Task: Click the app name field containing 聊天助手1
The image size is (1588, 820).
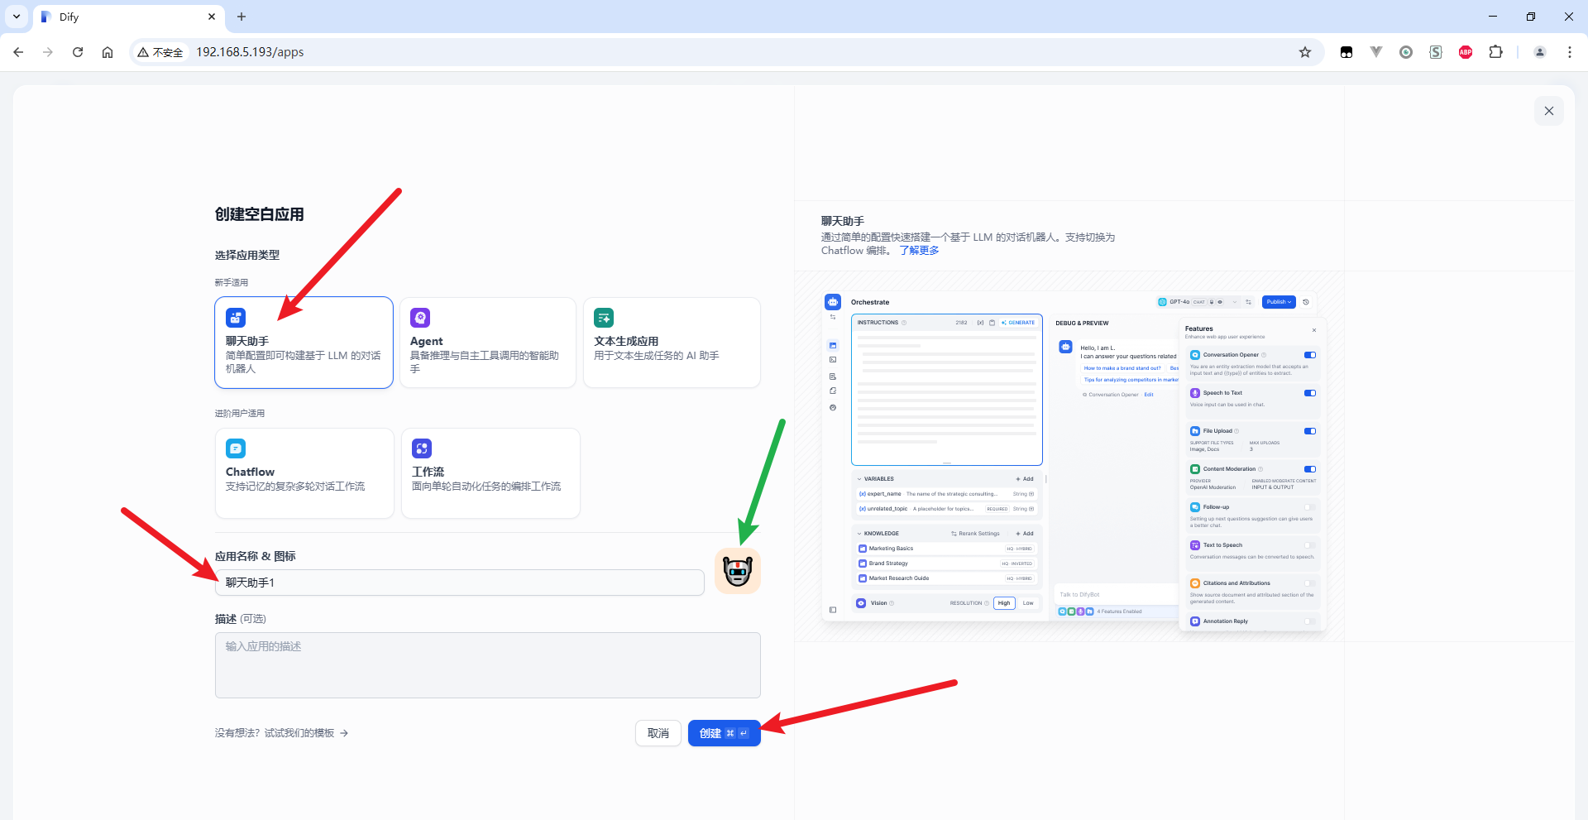Action: pyautogui.click(x=460, y=583)
